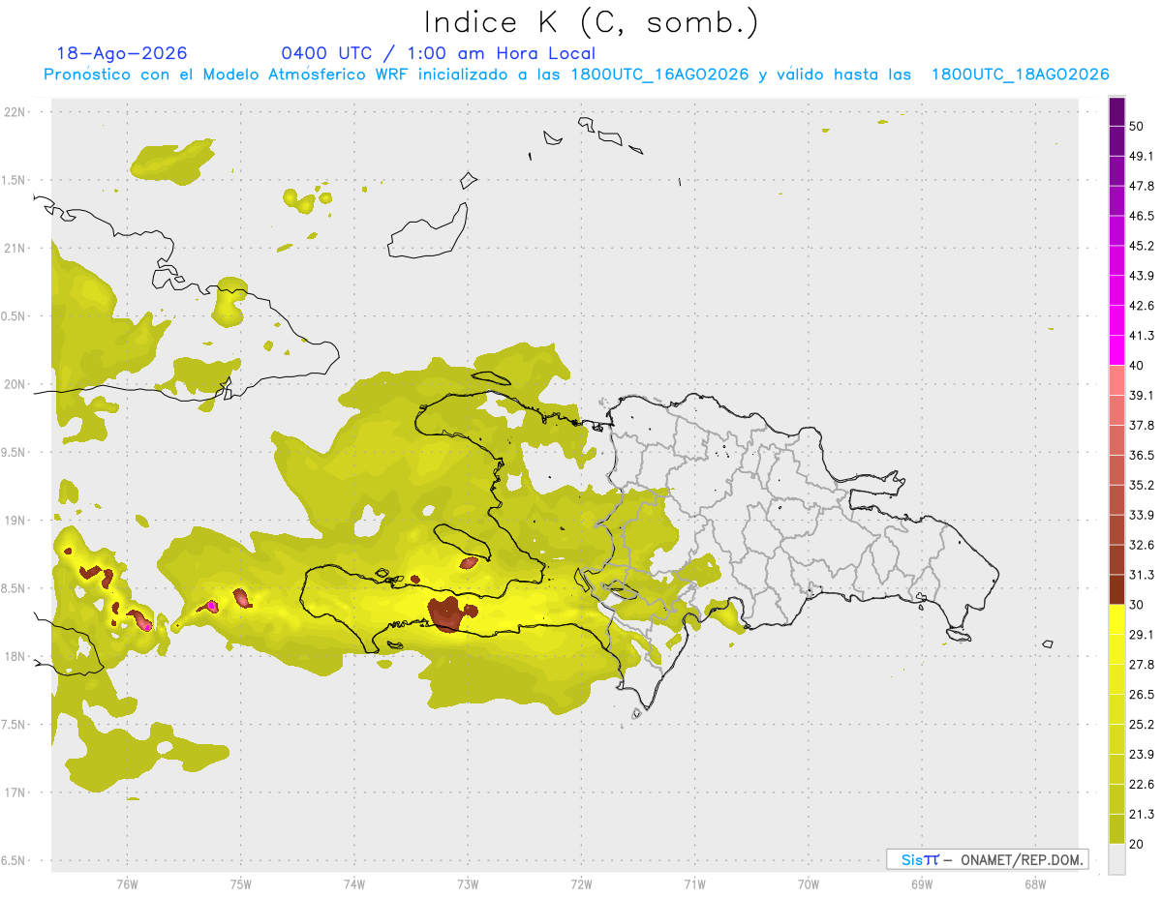Viewport: 1162px width, 897px height.
Task: Click the colorbar label '42.6'
Action: coord(1142,306)
